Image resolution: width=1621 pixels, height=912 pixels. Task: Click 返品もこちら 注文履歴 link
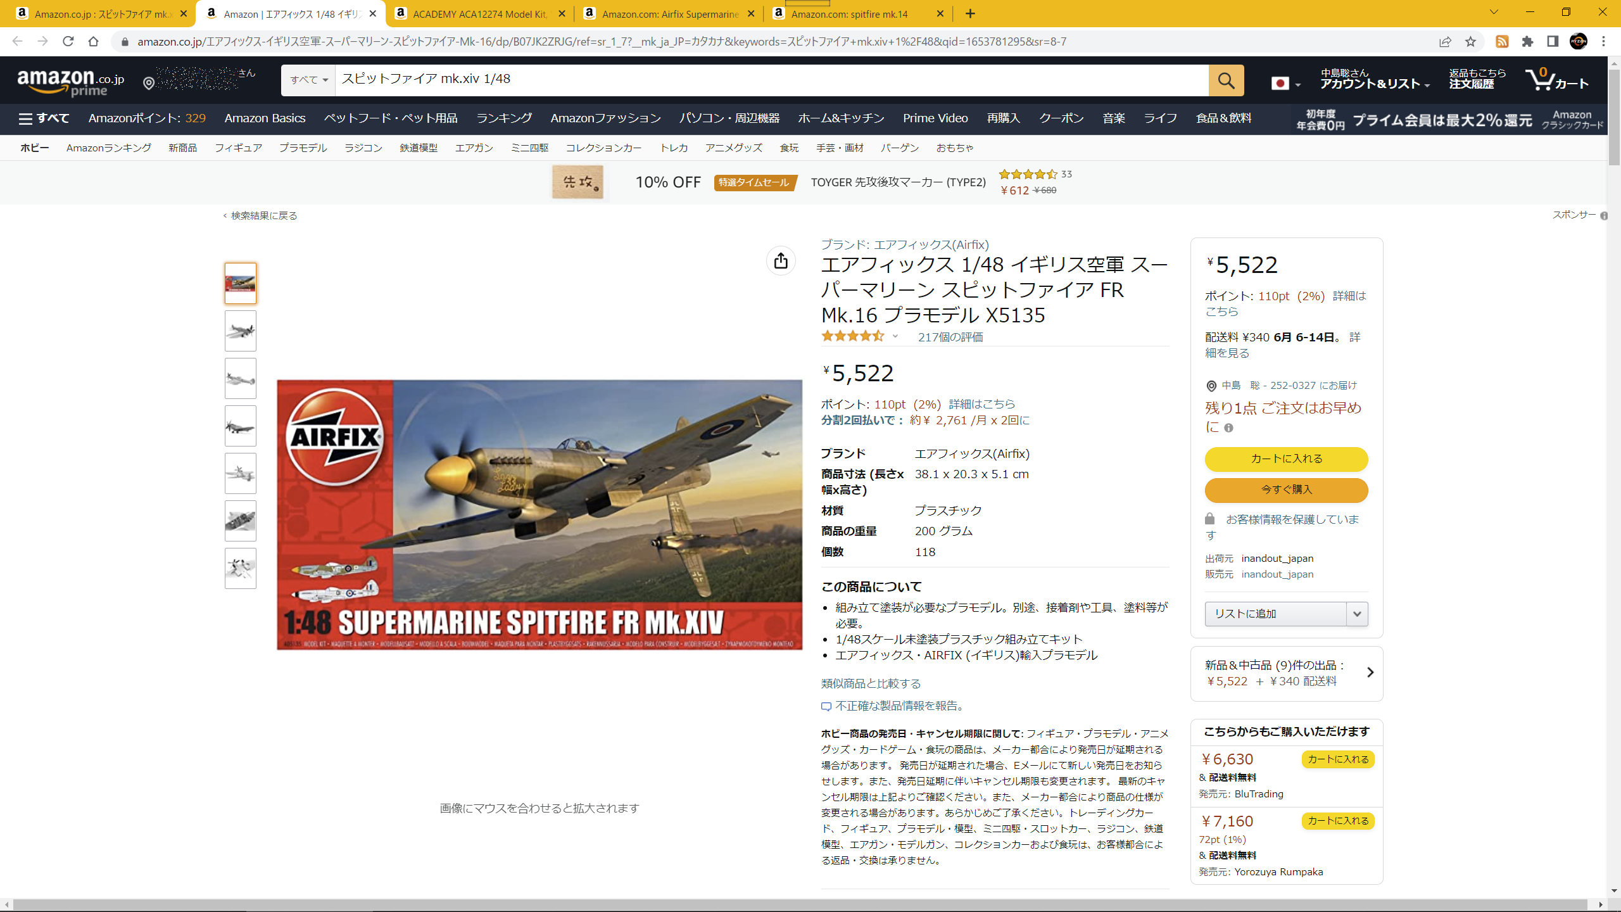pyautogui.click(x=1477, y=79)
